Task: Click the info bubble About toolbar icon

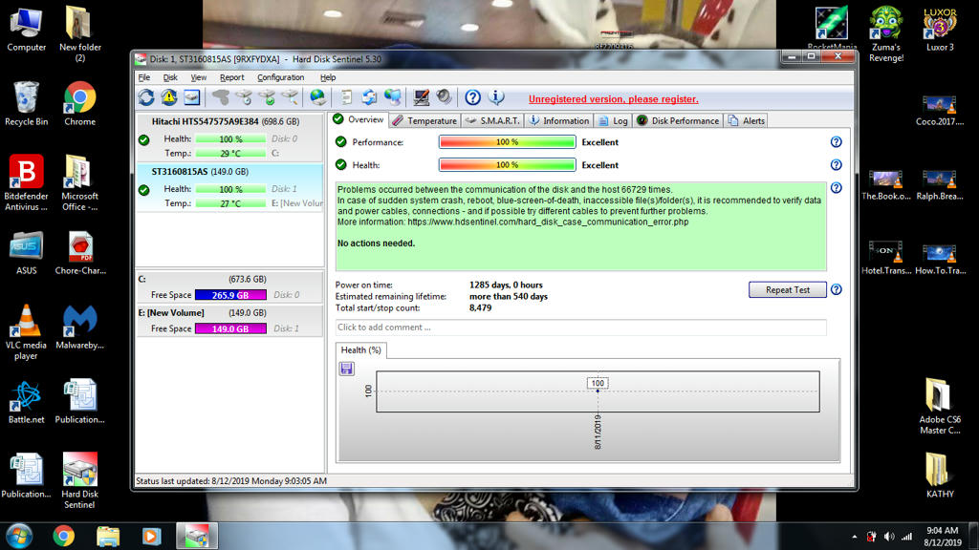Action: pyautogui.click(x=496, y=97)
